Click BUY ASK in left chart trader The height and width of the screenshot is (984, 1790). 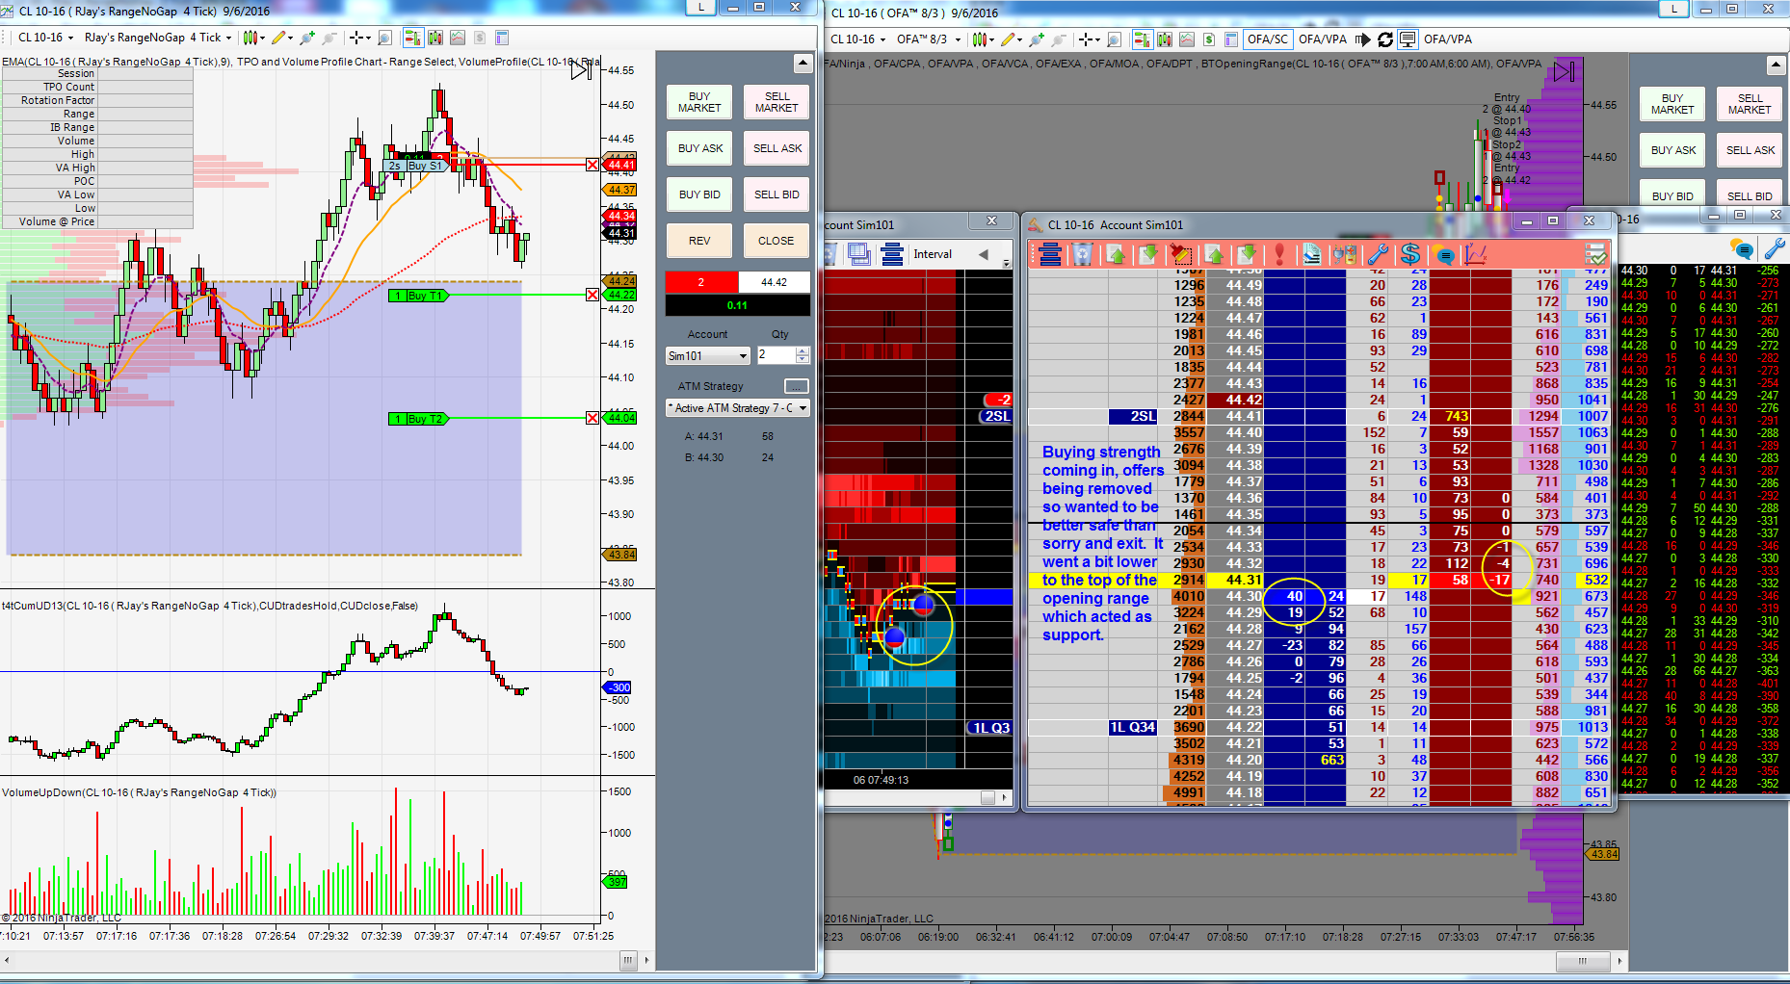(x=699, y=148)
